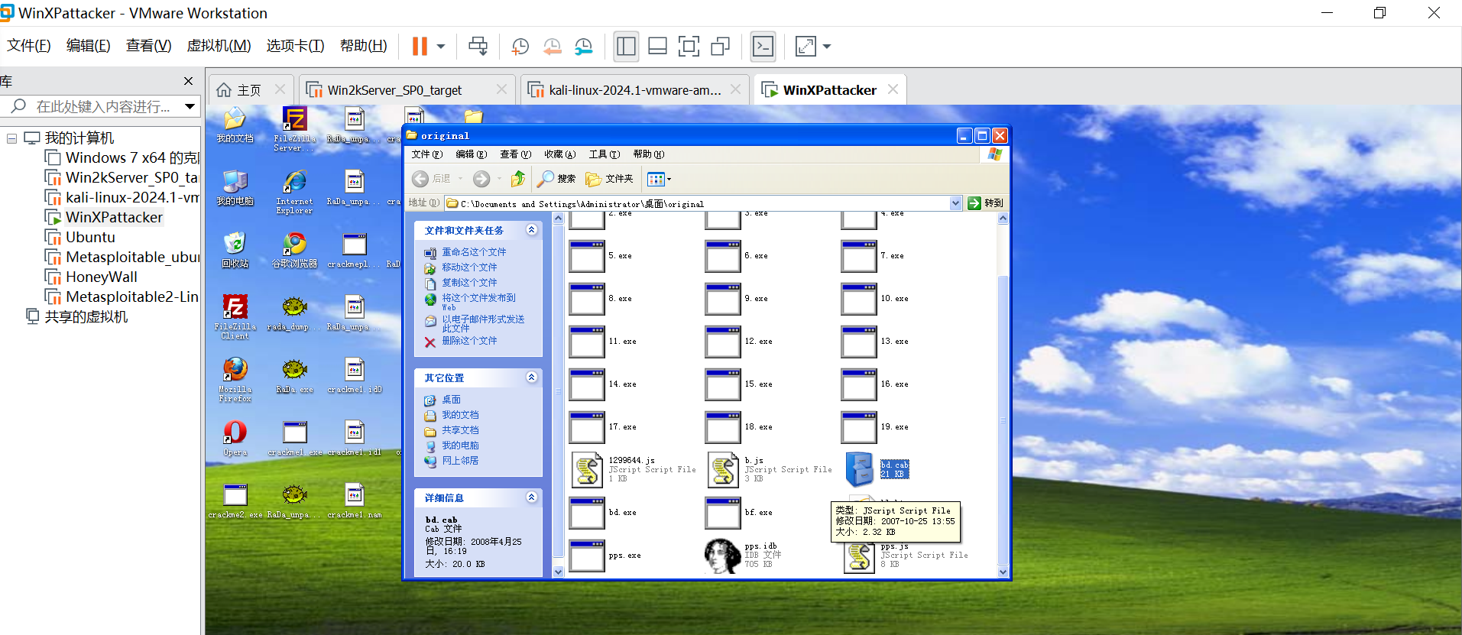This screenshot has height=635, width=1462.
Task: Open the pause button dropdown arrow
Action: 441,47
